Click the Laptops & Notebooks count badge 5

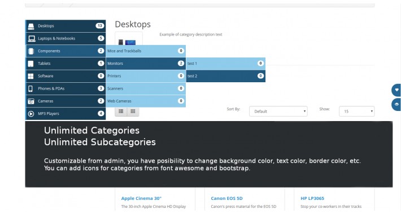pos(101,38)
